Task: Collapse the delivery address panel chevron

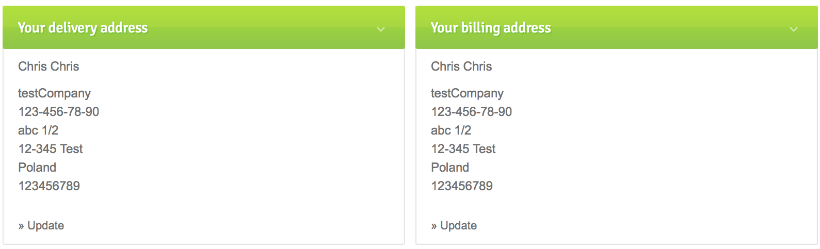Action: [x=381, y=29]
